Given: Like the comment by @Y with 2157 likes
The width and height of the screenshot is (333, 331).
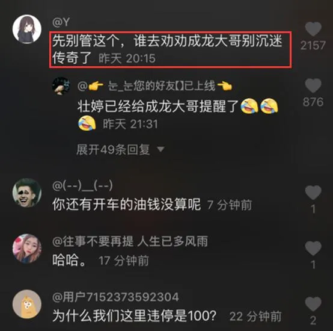Looking at the screenshot, I should (313, 29).
